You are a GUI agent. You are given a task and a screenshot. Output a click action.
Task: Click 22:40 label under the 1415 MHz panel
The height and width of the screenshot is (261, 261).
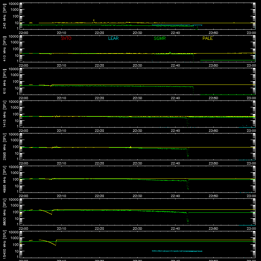click(x=175, y=131)
